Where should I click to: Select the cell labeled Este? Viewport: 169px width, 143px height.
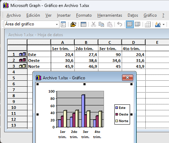39,54
